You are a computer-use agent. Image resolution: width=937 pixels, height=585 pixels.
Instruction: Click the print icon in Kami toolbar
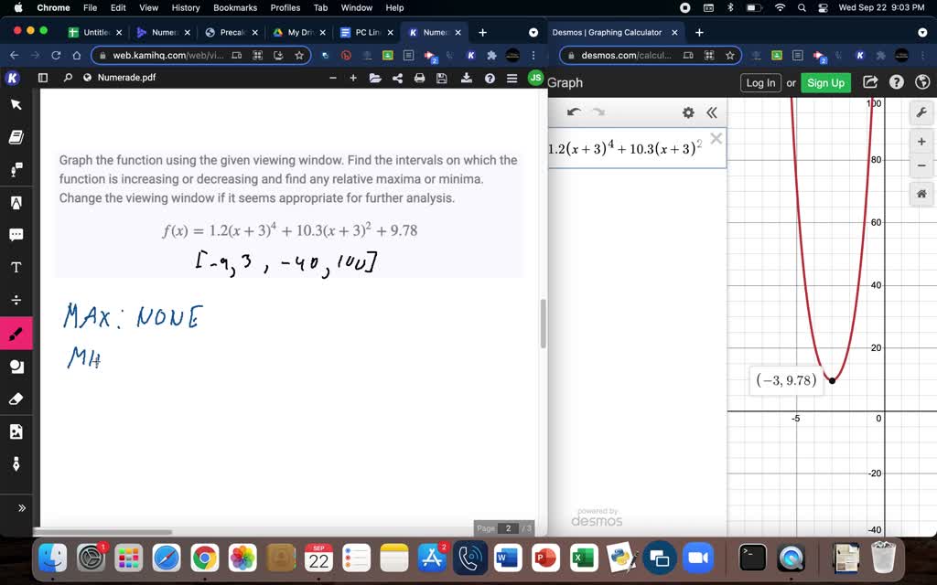click(419, 77)
